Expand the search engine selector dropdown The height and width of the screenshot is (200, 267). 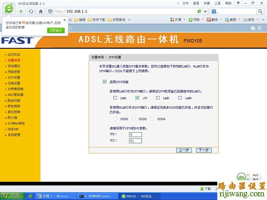214,11
